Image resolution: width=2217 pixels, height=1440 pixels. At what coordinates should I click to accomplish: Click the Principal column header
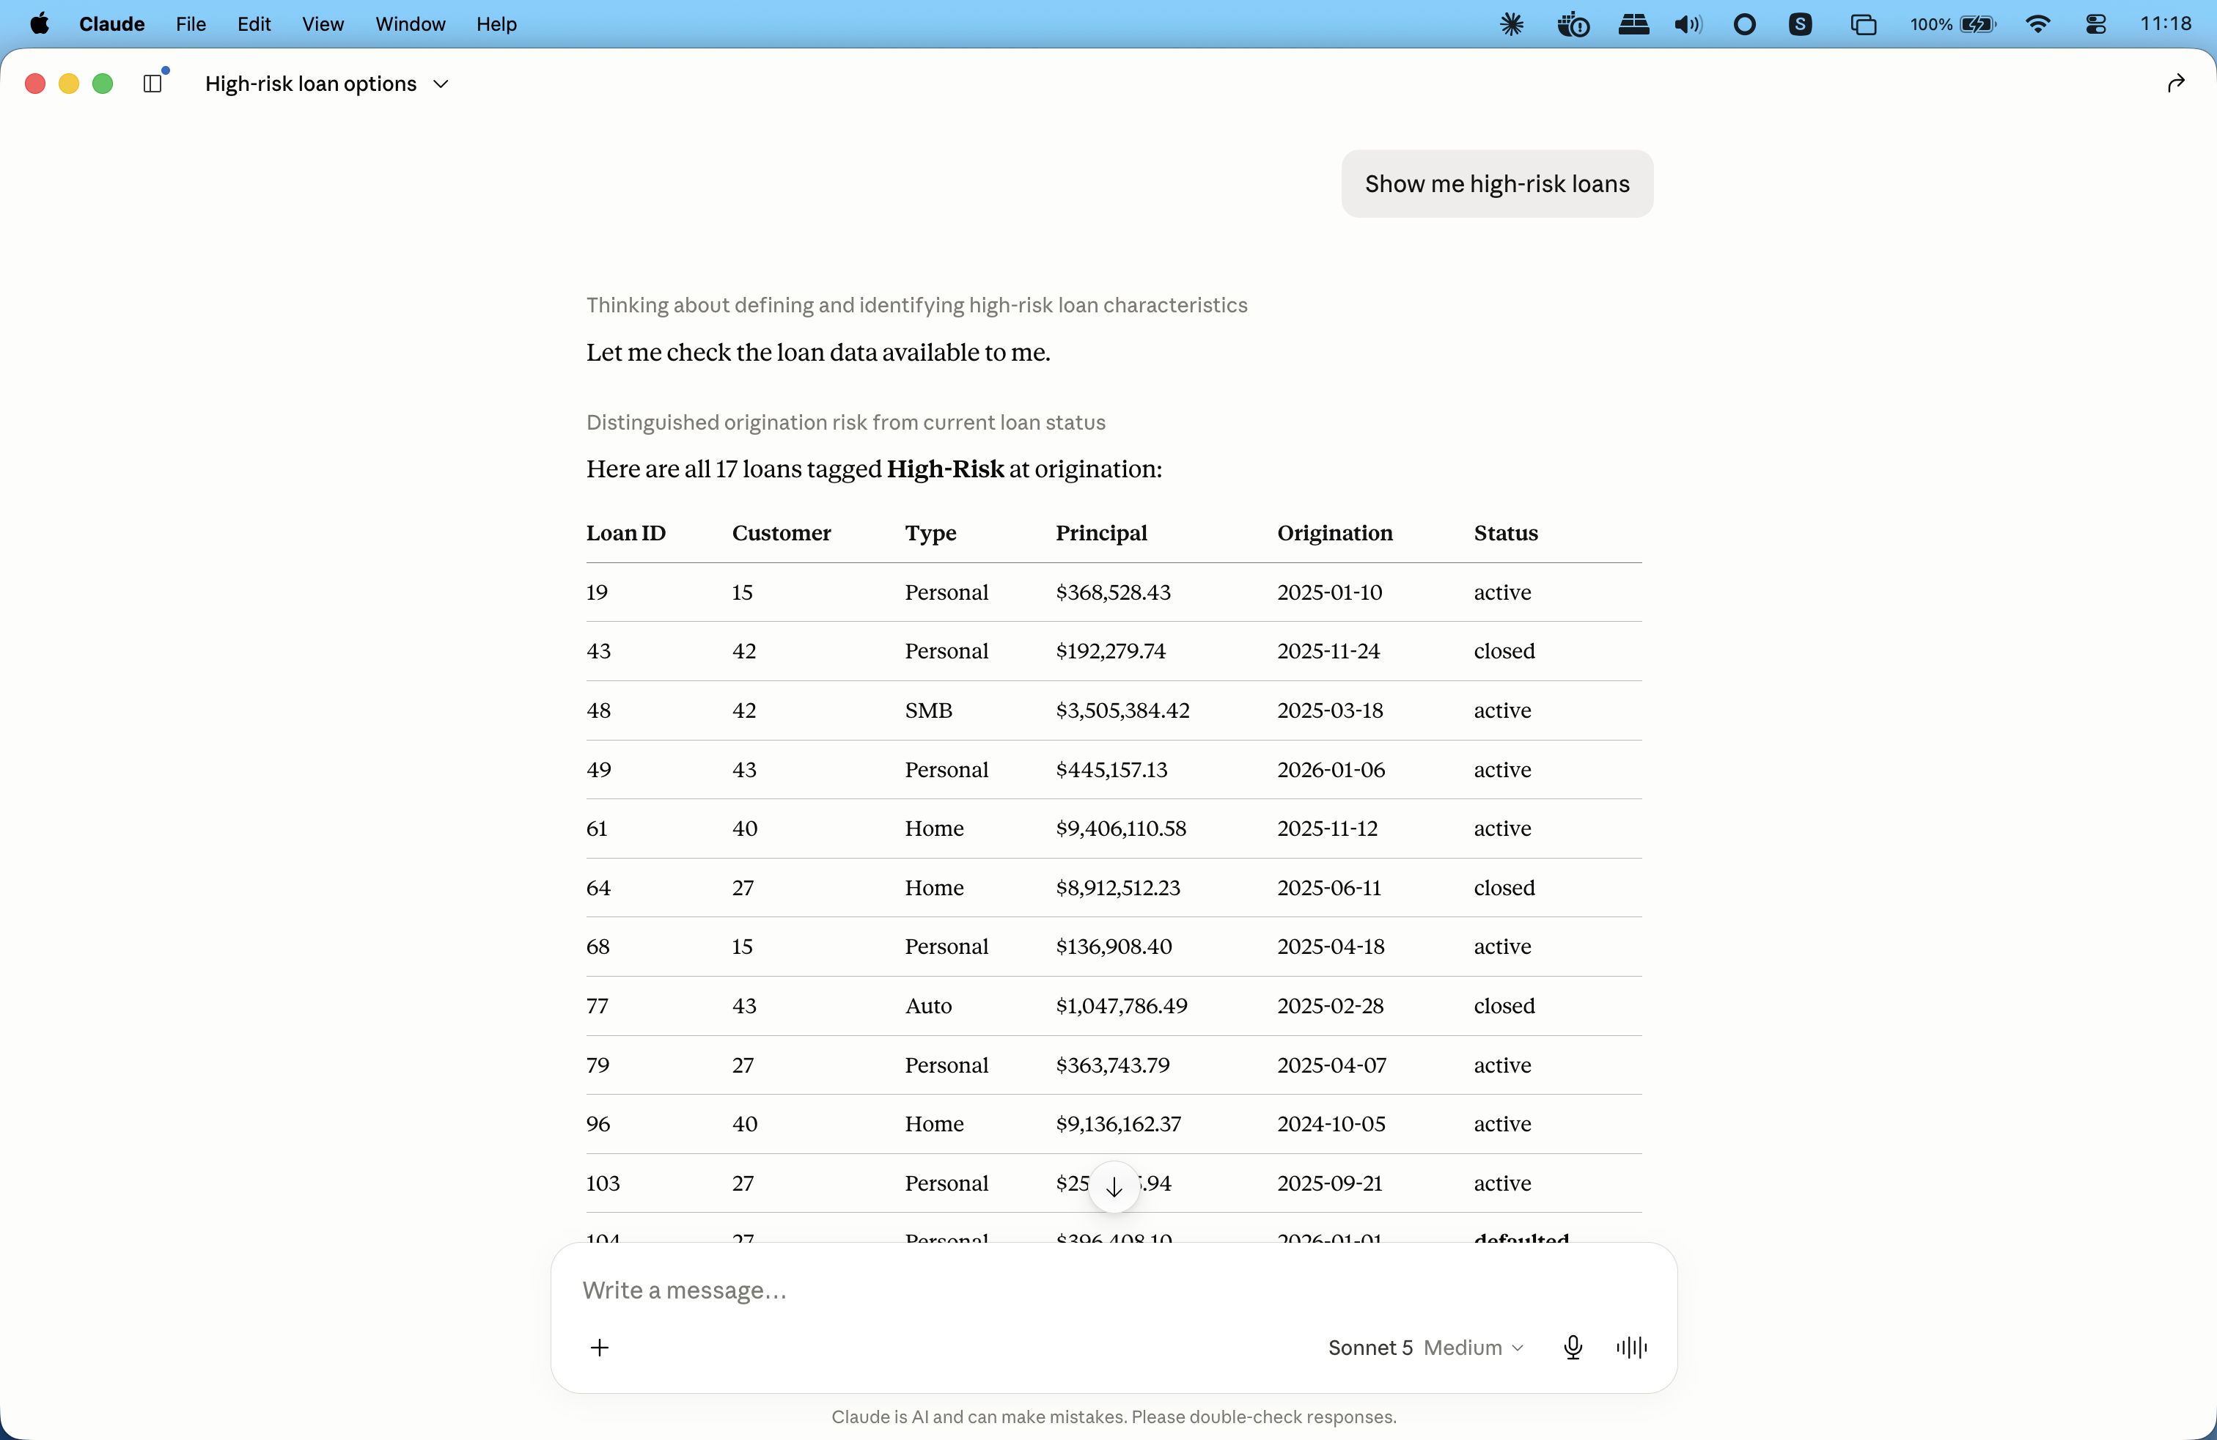click(x=1101, y=533)
